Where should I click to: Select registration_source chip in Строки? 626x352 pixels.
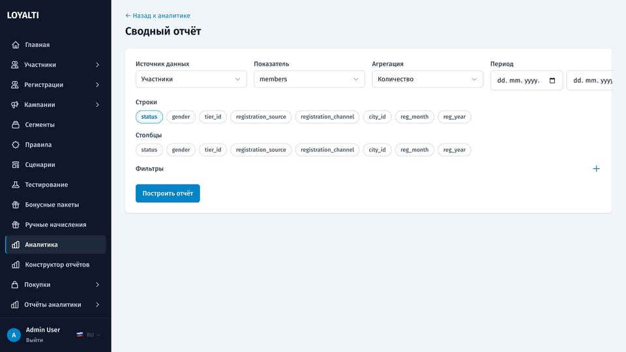pyautogui.click(x=261, y=117)
